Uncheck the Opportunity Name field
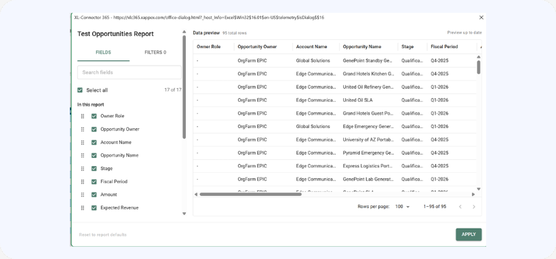The width and height of the screenshot is (556, 259). coord(94,155)
